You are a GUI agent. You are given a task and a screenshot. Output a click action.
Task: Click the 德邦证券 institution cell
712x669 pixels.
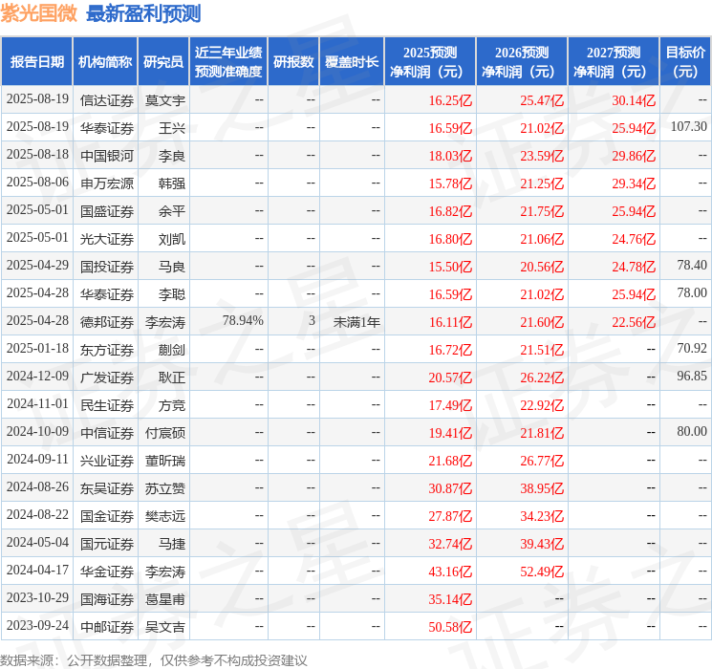pyautogui.click(x=107, y=322)
